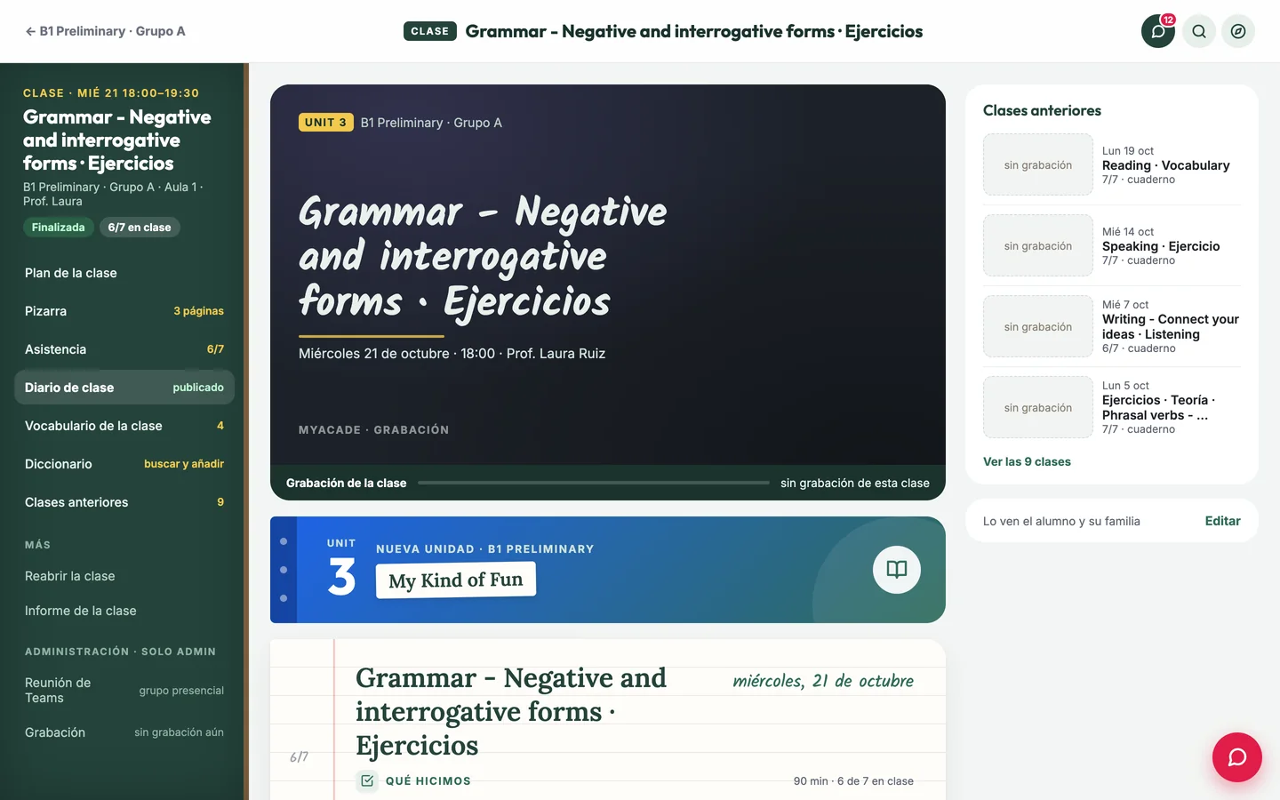Open the compass explore icon
This screenshot has height=800, width=1280.
(1238, 31)
